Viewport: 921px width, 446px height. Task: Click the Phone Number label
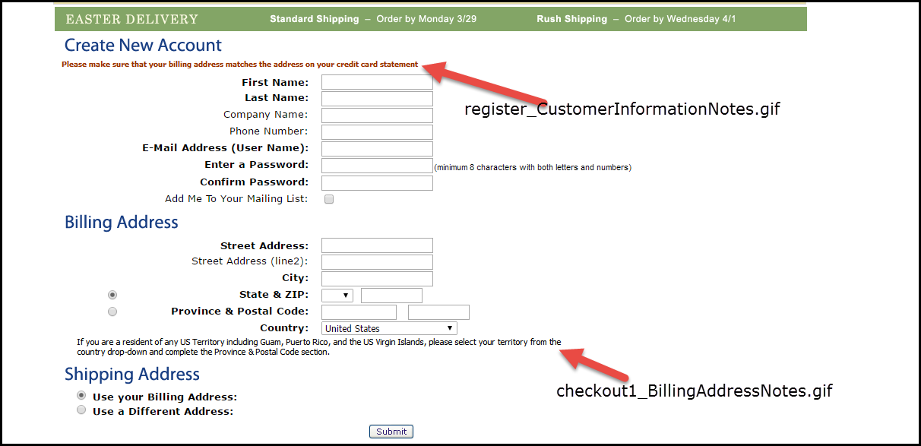coord(269,131)
